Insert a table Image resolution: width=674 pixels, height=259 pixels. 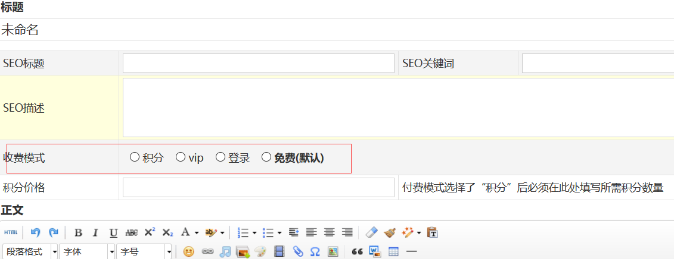[393, 251]
